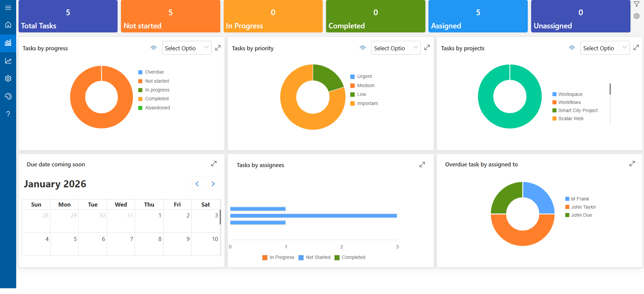Toggle Completed in assignees chart legend
Viewport: 644px width, 294px height.
point(350,257)
